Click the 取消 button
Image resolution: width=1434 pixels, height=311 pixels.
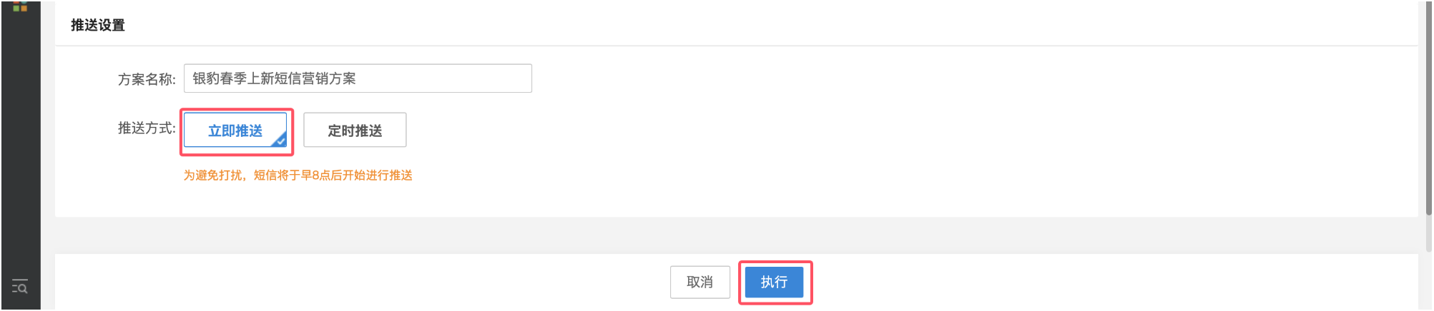pyautogui.click(x=699, y=282)
